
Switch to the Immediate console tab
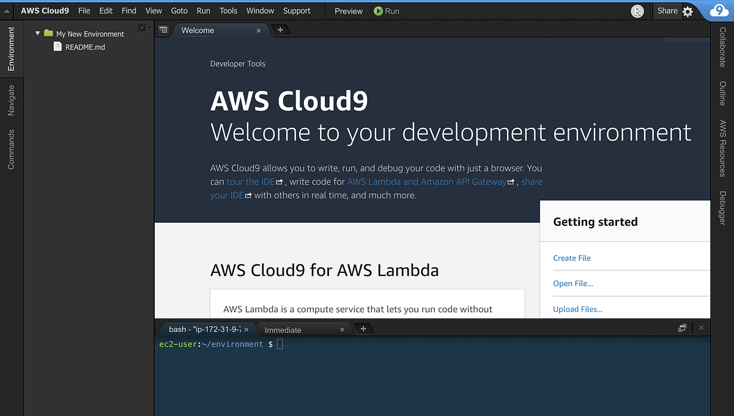[283, 329]
